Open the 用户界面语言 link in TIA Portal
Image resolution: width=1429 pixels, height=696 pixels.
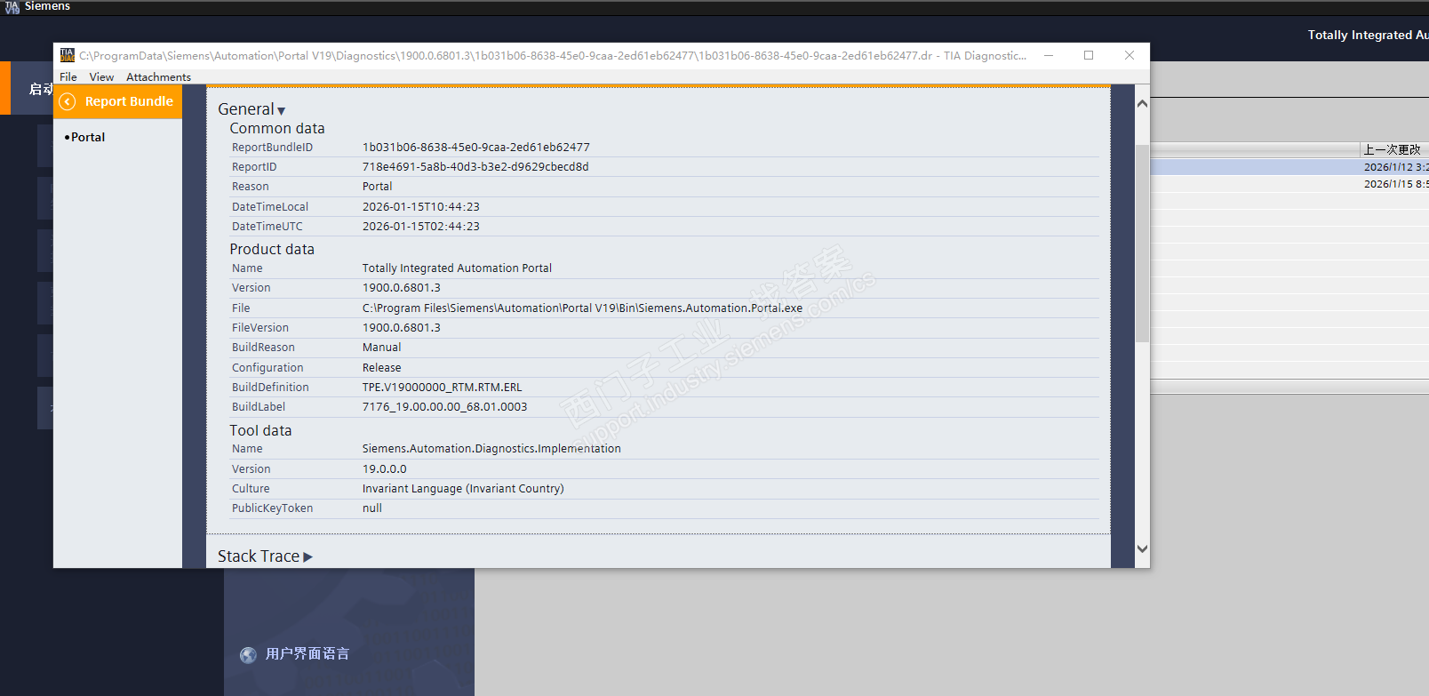(307, 654)
